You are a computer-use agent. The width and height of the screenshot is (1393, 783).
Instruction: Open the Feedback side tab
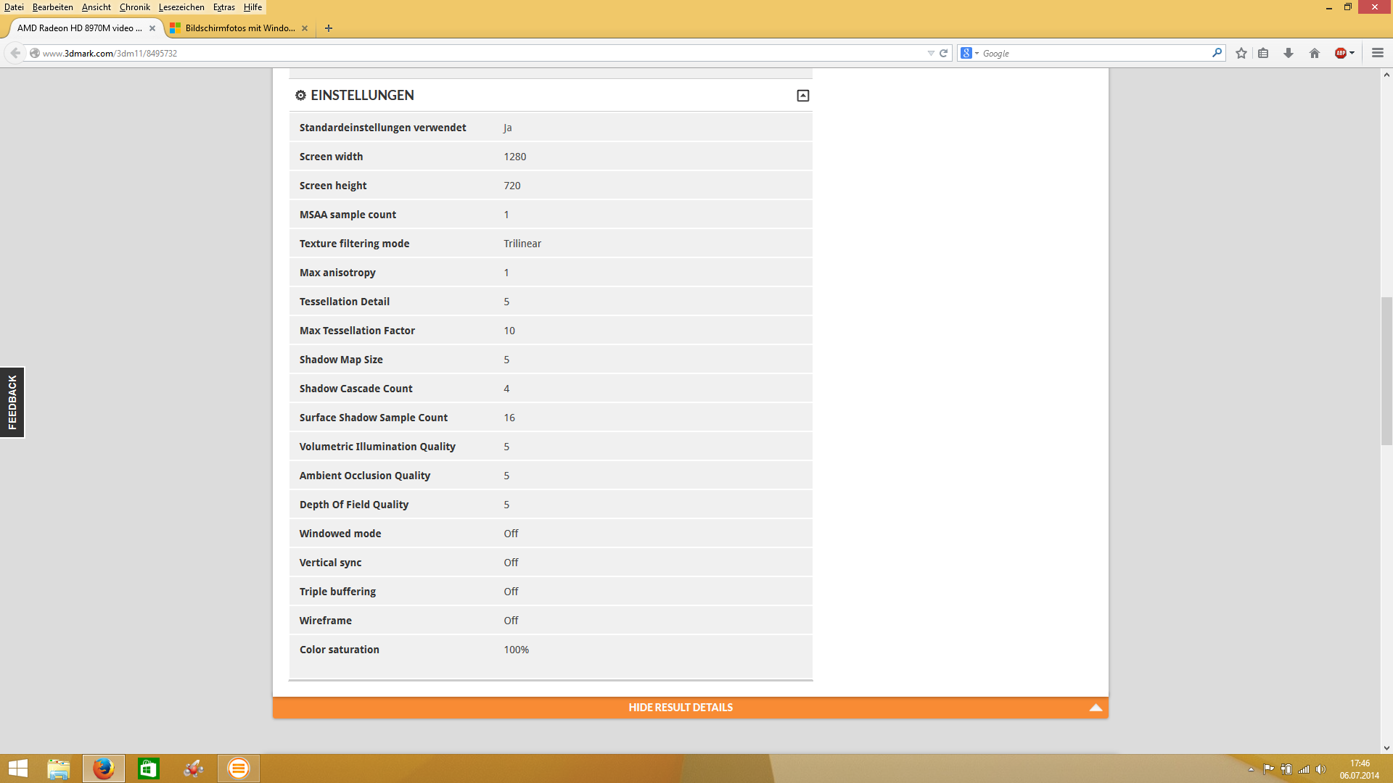(x=12, y=402)
